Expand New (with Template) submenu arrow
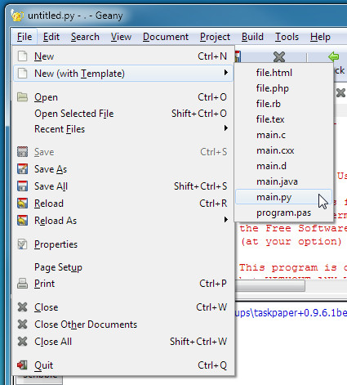The width and height of the screenshot is (347, 385). [225, 73]
